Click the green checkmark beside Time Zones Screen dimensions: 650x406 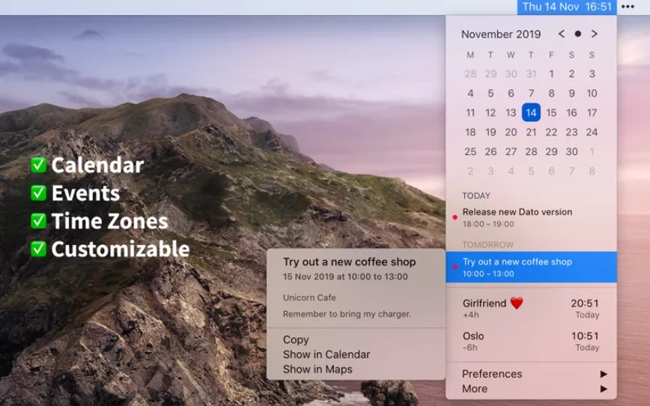38,221
